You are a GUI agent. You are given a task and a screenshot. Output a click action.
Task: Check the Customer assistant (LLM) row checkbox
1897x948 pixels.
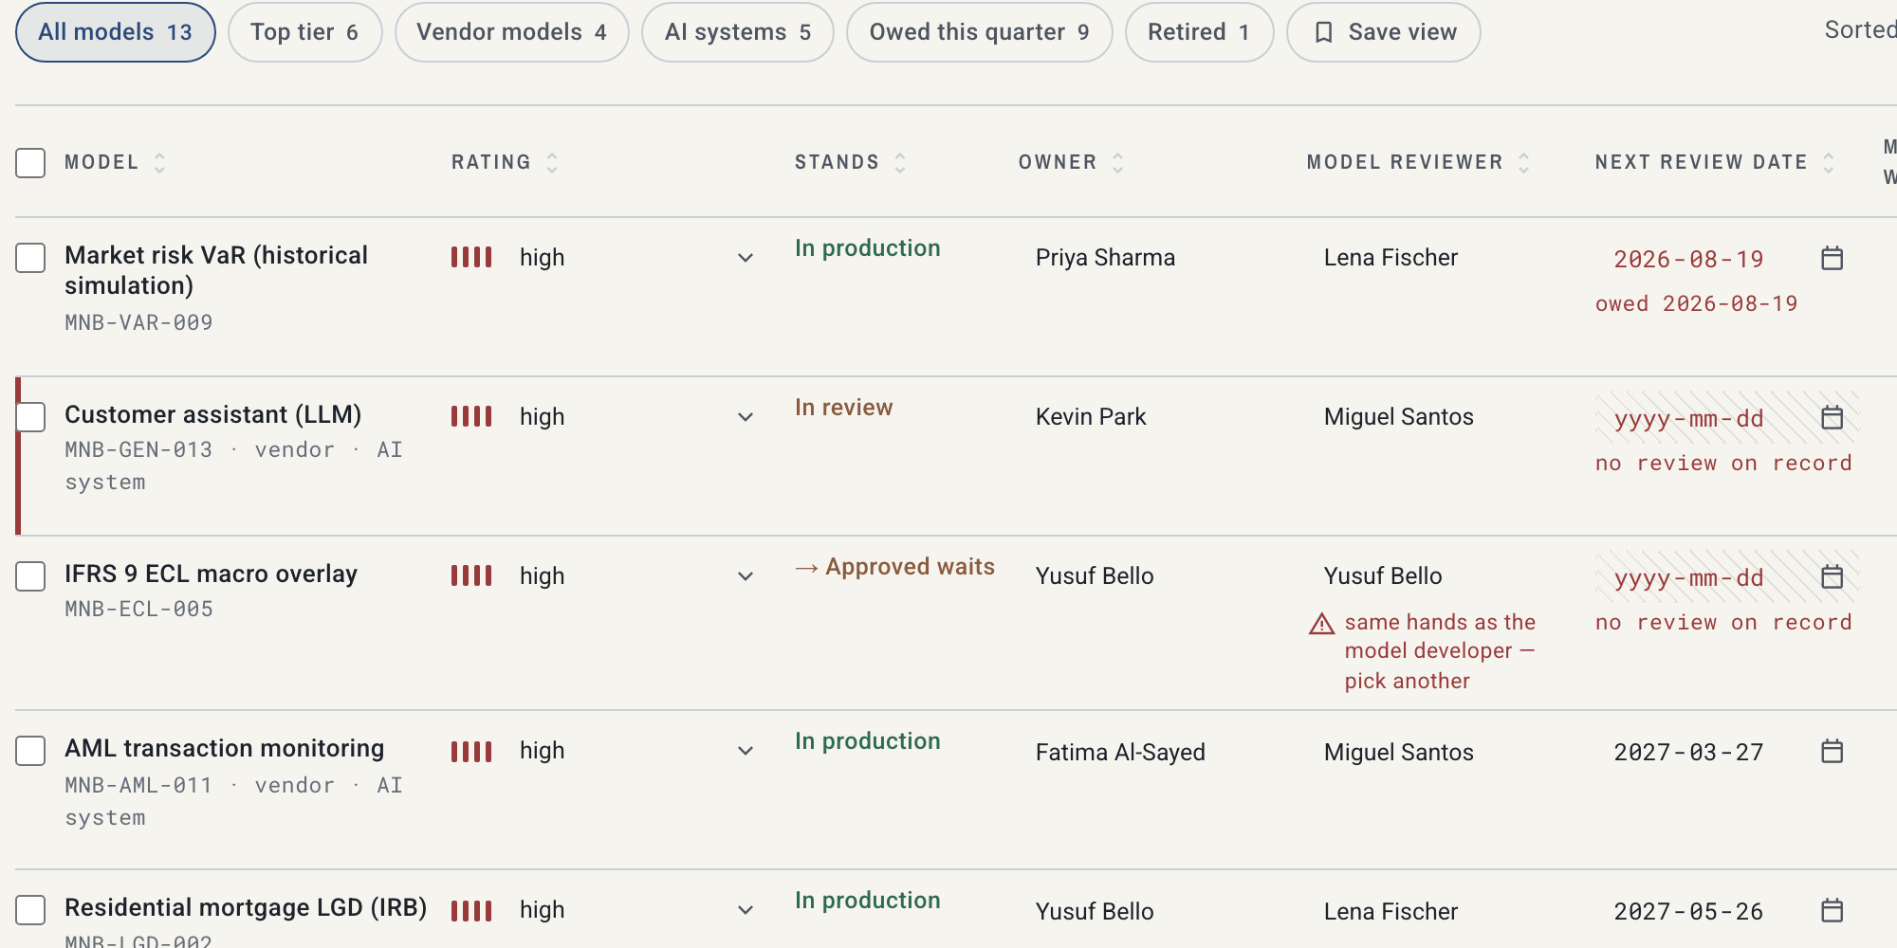tap(30, 417)
